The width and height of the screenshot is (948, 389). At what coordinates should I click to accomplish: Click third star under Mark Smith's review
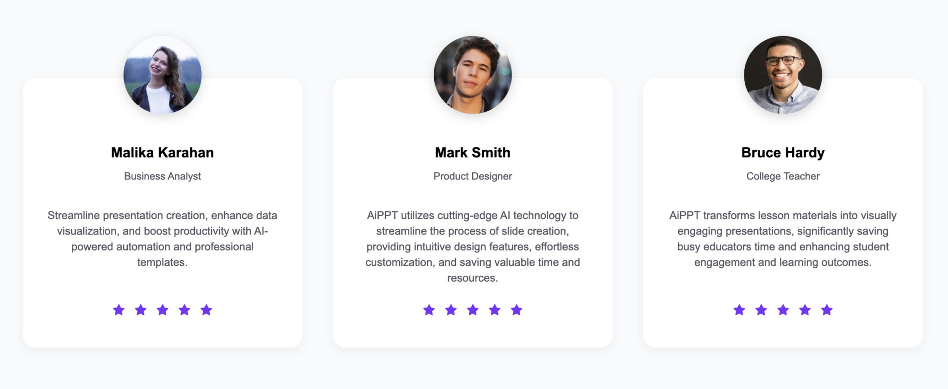click(x=473, y=310)
